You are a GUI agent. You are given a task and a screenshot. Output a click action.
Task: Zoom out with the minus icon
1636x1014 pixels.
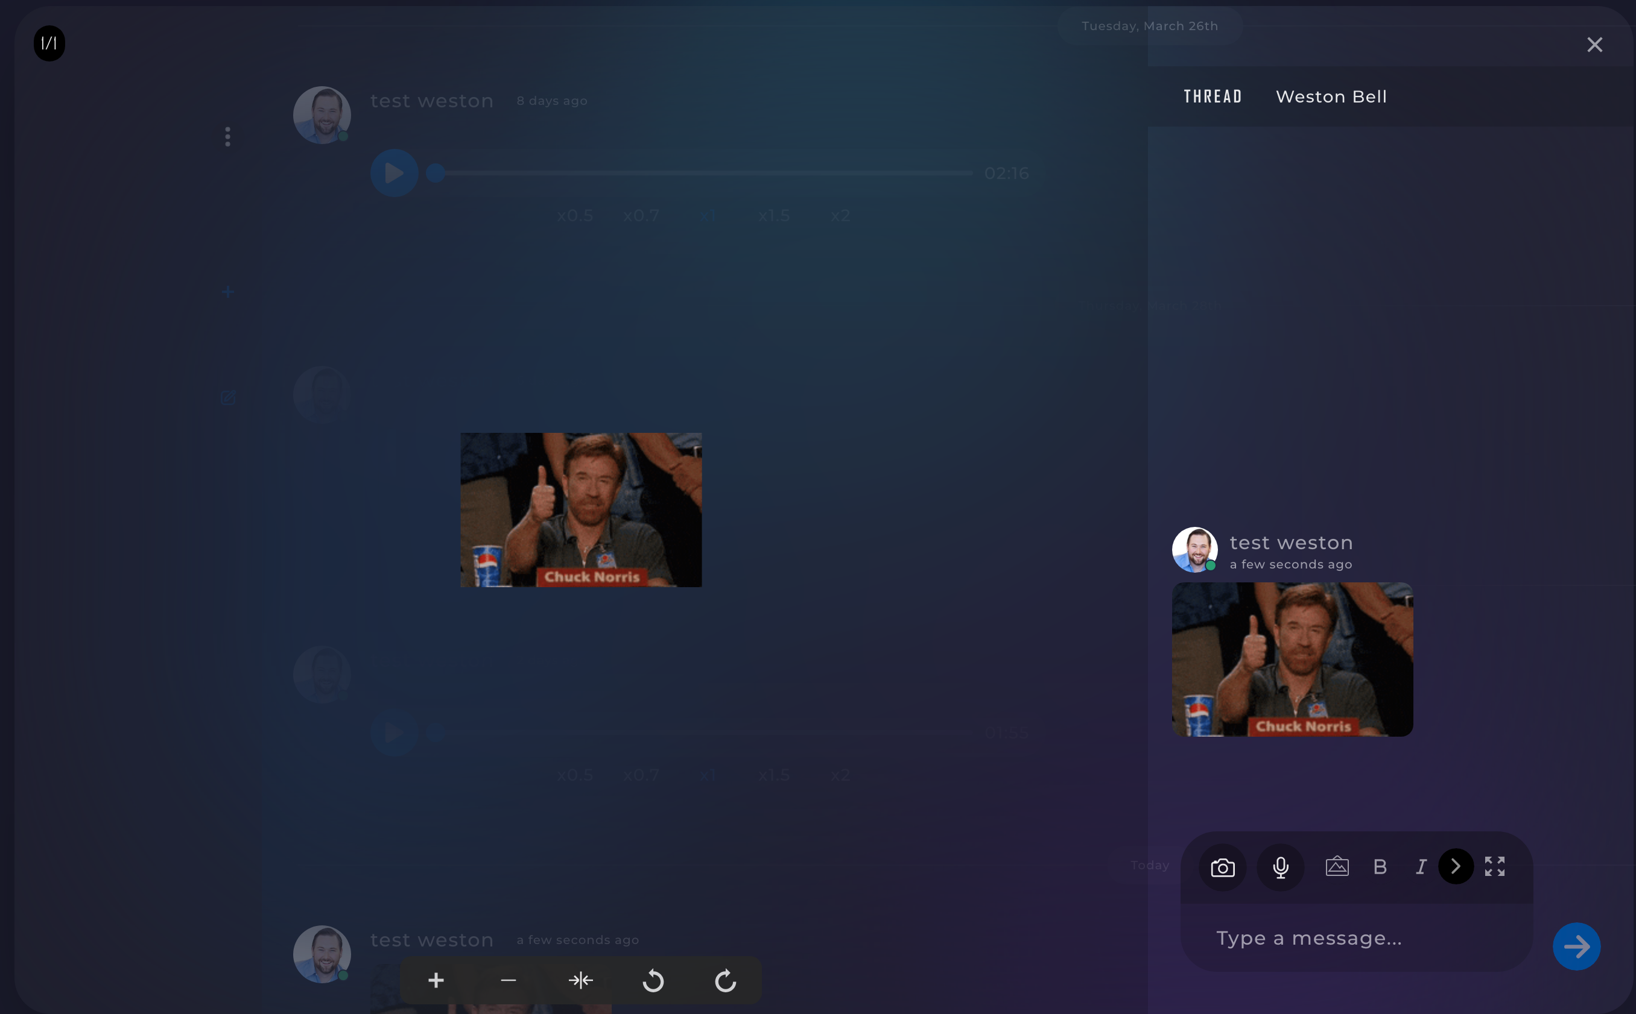click(x=509, y=980)
